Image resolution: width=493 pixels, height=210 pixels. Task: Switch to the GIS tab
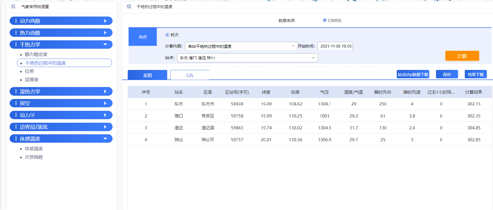coord(190,75)
